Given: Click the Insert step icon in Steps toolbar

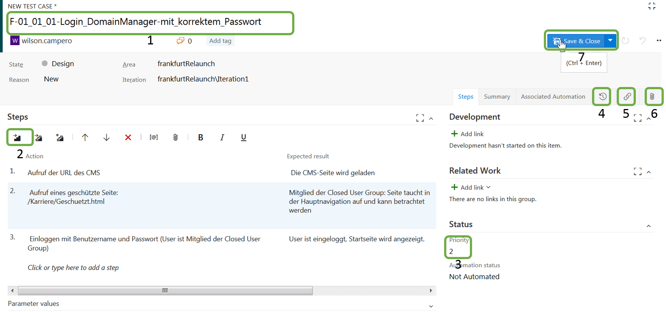Looking at the screenshot, I should click(17, 138).
